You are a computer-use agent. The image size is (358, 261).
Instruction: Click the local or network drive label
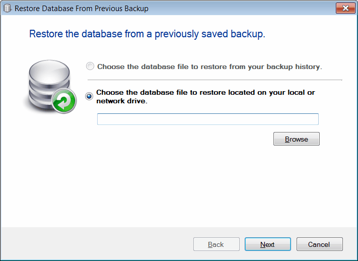click(x=205, y=93)
